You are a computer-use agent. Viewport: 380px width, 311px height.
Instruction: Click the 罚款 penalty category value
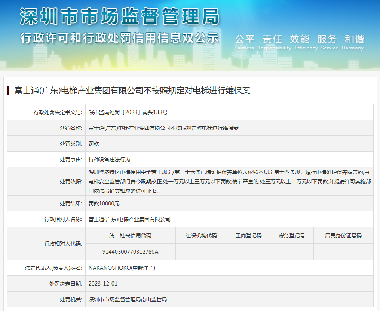[94, 144]
